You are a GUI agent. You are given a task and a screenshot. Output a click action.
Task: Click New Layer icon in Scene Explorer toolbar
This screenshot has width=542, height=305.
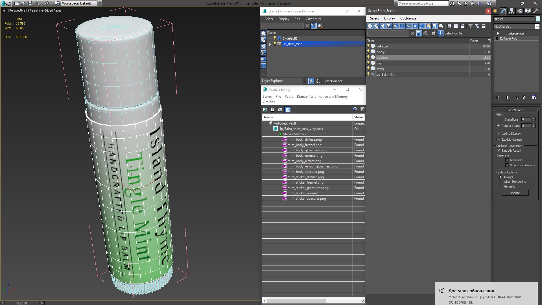click(320, 26)
